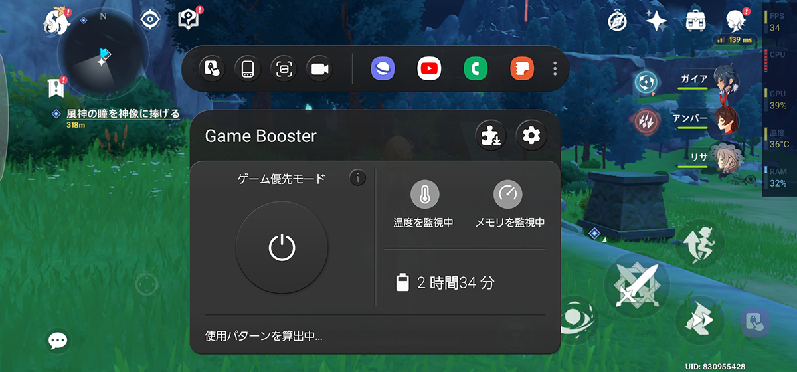Click the RAM 32% readout

pyautogui.click(x=778, y=177)
